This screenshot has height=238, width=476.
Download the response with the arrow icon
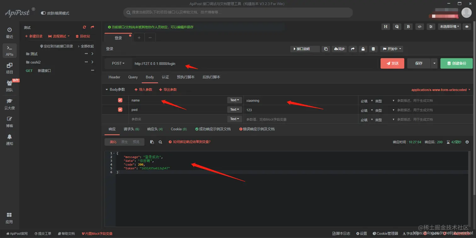tap(467, 142)
